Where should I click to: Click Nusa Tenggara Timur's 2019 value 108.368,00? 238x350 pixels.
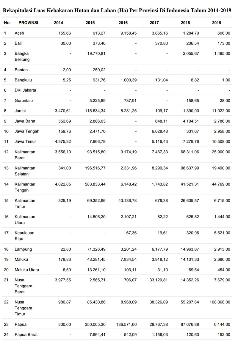point(218,302)
